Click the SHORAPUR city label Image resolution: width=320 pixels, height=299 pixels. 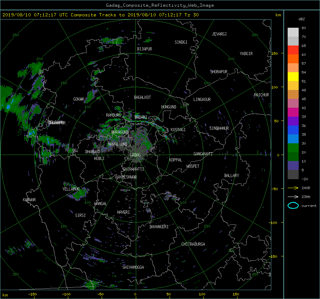point(219,72)
